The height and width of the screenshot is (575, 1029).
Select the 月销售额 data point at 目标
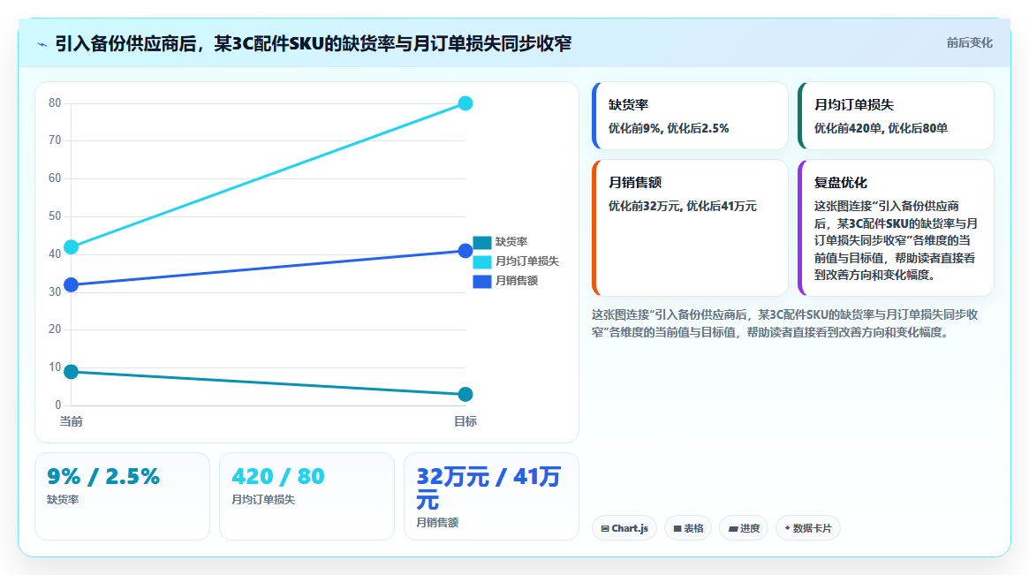(465, 251)
